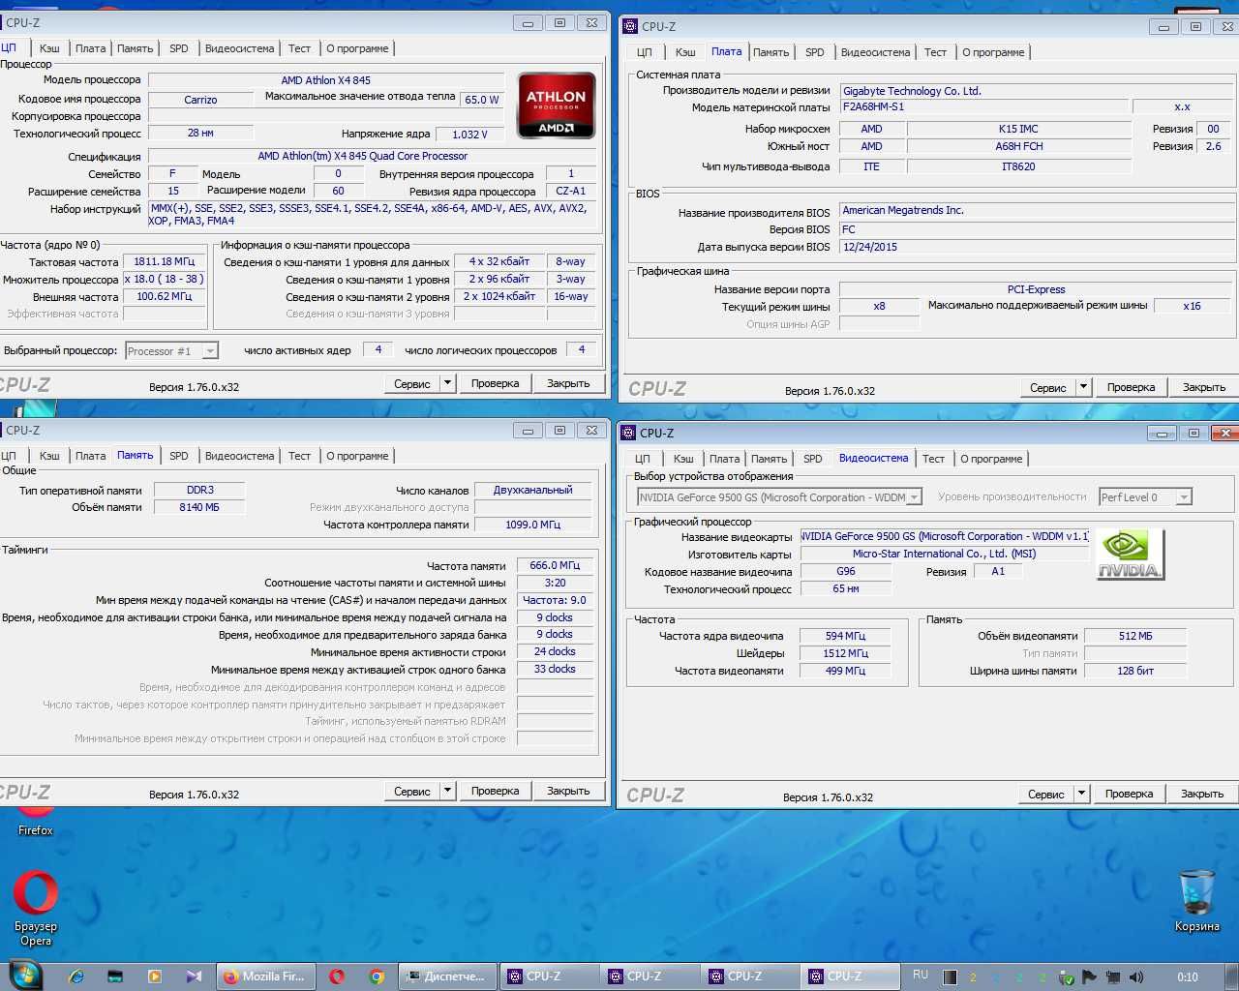Switch to Плата tab in Memory window
This screenshot has height=991, width=1239.
coord(91,456)
